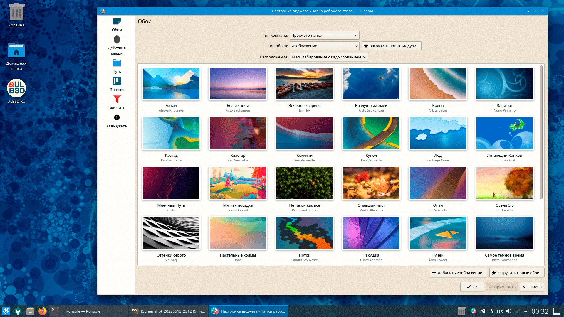
Task: Open the Значки section in the sidebar
Action: click(x=117, y=81)
